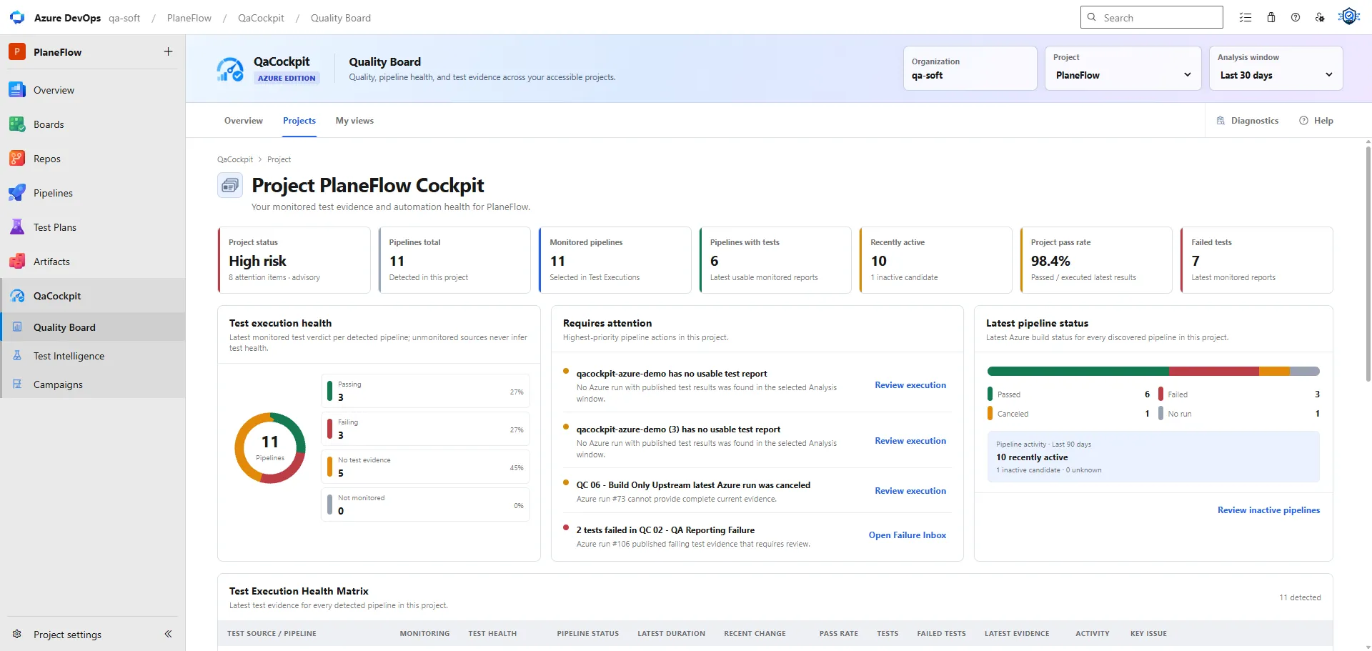Open Test Intelligence icon in sidebar
Image resolution: width=1372 pixels, height=651 pixels.
[17, 356]
